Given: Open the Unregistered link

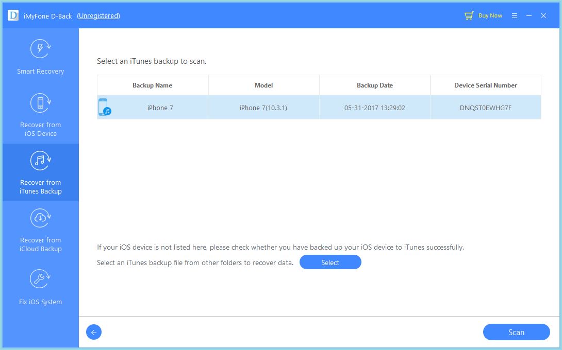Looking at the screenshot, I should [x=98, y=15].
